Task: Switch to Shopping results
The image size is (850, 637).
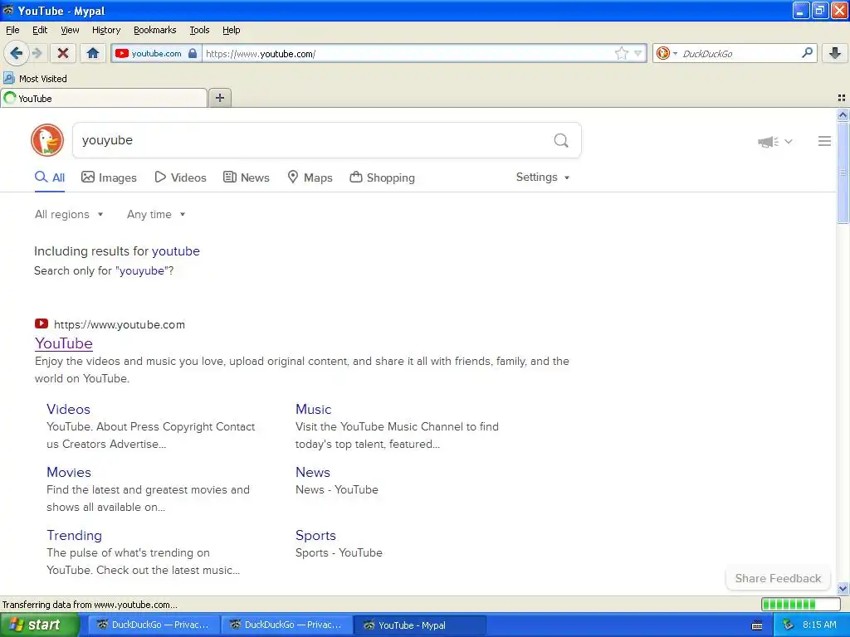Action: pos(382,177)
